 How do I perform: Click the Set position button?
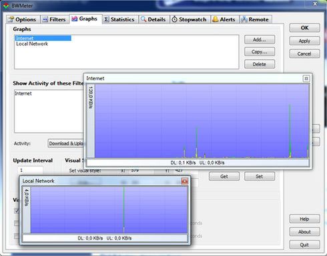point(260,176)
